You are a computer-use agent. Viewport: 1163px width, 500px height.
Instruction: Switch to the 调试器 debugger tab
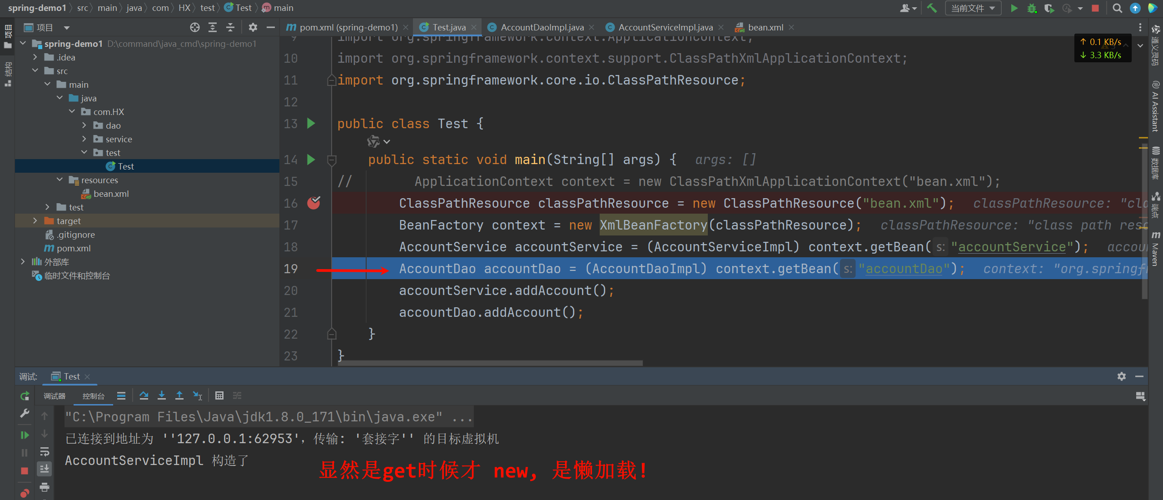(55, 396)
